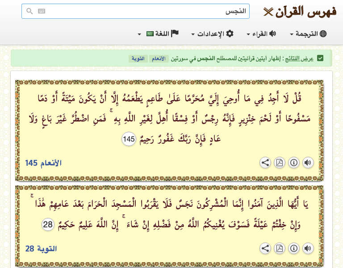Click the magnifier search icon in search box
The height and width of the screenshot is (268, 343).
click(x=29, y=11)
